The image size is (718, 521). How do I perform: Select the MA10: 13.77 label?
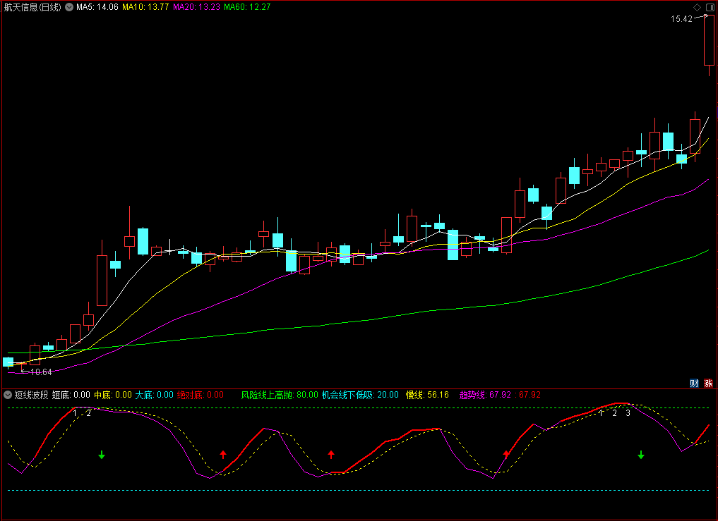(145, 7)
